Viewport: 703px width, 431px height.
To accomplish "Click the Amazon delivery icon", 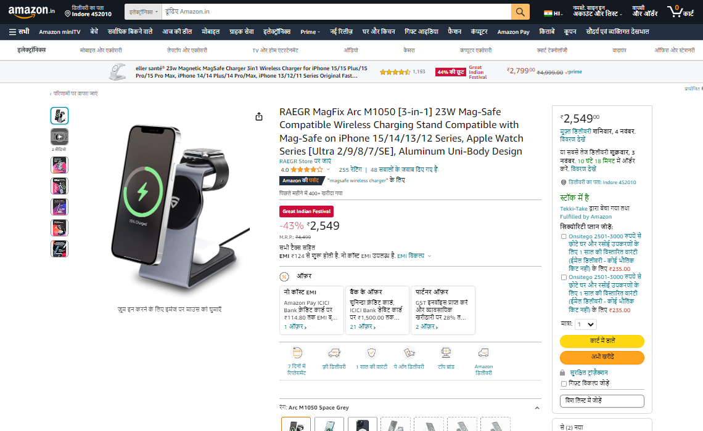I will (x=483, y=353).
